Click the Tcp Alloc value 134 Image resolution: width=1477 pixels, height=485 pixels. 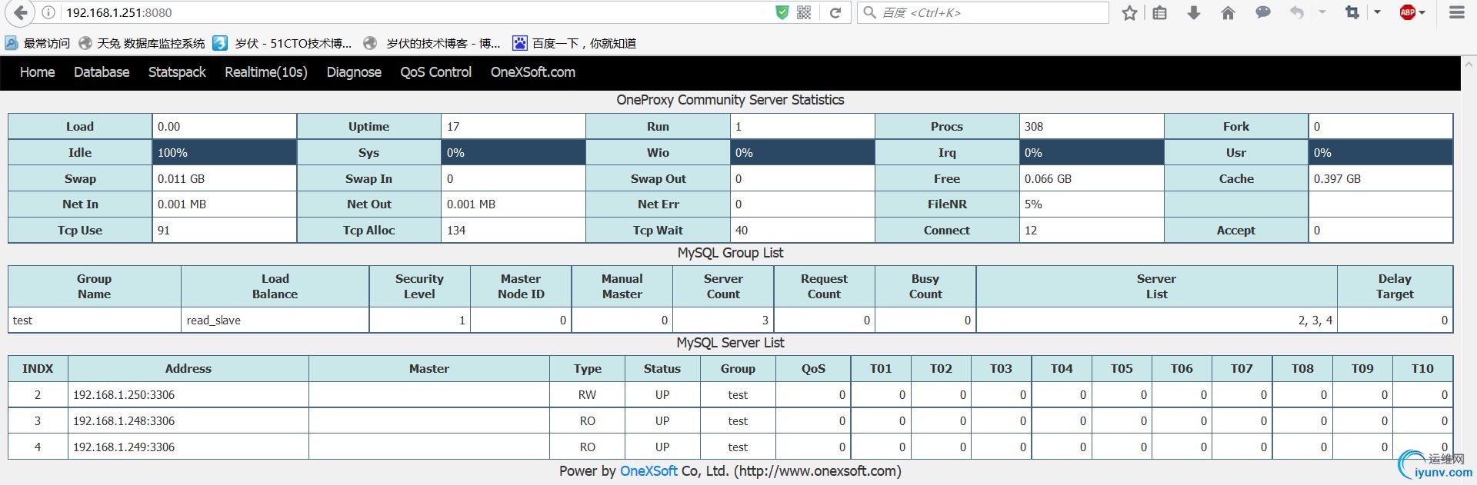456,231
